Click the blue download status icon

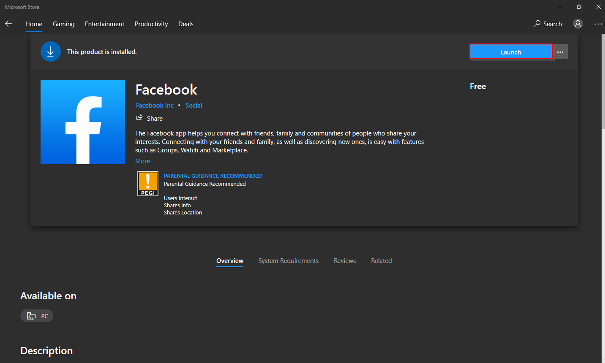[x=51, y=51]
